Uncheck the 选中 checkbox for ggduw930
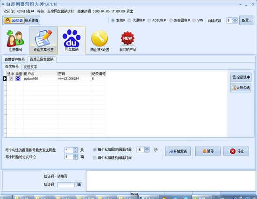The width and height of the screenshot is (257, 199). coord(11,79)
